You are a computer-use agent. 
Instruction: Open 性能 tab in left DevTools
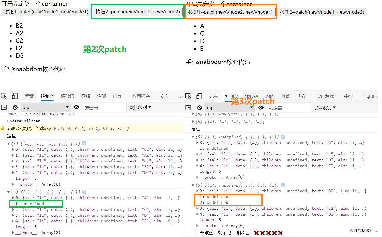click(101, 96)
